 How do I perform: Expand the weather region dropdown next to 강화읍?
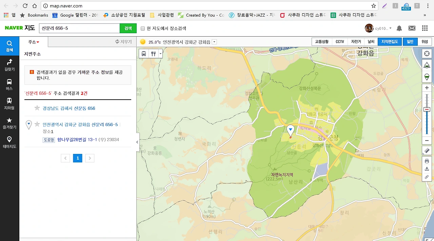point(214,41)
